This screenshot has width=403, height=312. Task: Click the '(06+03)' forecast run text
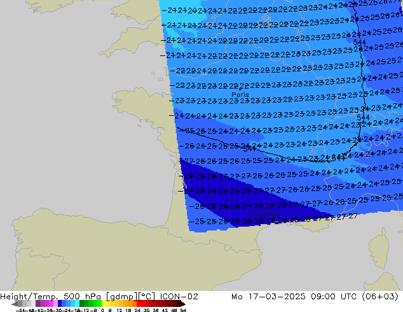pyautogui.click(x=380, y=297)
